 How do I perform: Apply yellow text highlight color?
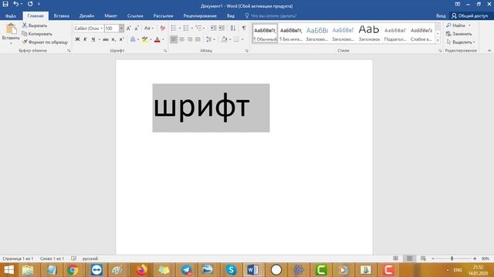pyautogui.click(x=144, y=39)
